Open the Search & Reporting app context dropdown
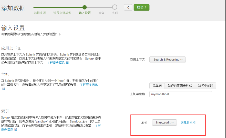 coord(168,60)
